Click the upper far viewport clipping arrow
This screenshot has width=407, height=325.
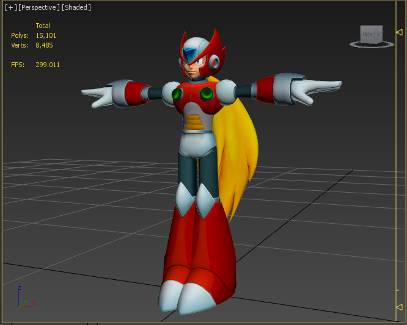coord(399,32)
